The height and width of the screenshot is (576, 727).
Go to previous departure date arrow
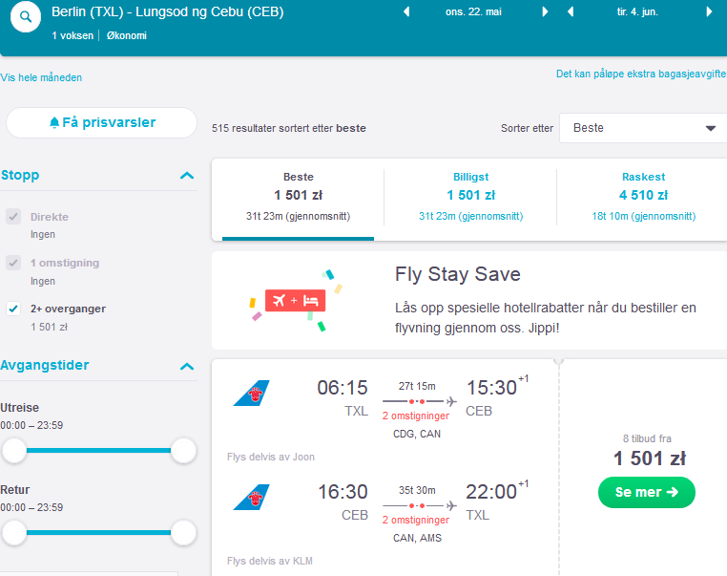coord(406,11)
